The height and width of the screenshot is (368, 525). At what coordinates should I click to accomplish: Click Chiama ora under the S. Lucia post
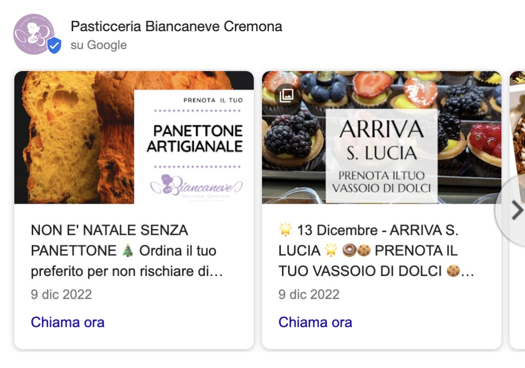pos(315,322)
